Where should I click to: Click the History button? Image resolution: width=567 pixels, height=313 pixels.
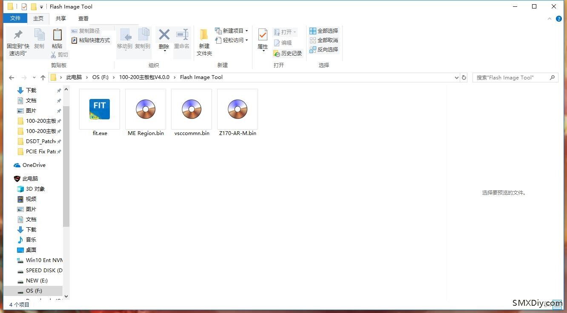coord(288,54)
